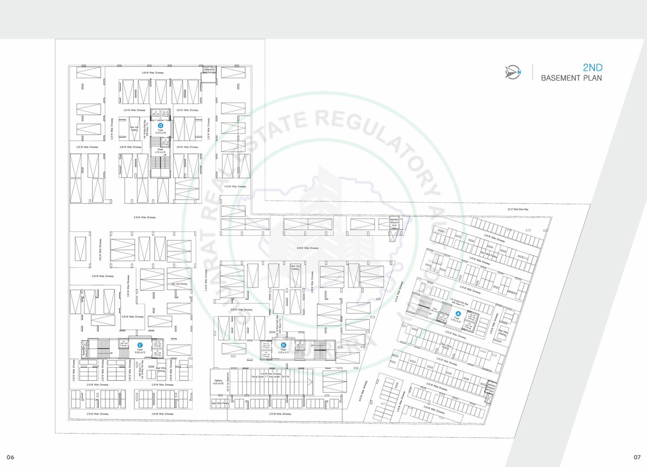Screen dimensions: 647x467
Task: Click the Foyer 5.25 x 4.15 label in block C
Action: pyautogui.click(x=140, y=352)
